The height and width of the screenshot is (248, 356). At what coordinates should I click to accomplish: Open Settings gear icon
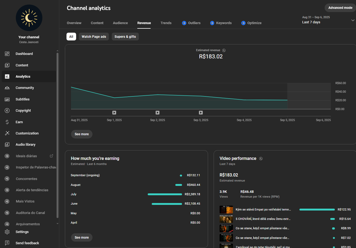(7, 232)
